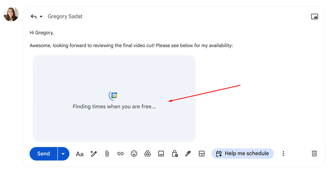
Task: Insert a photo with the image icon
Action: click(161, 154)
